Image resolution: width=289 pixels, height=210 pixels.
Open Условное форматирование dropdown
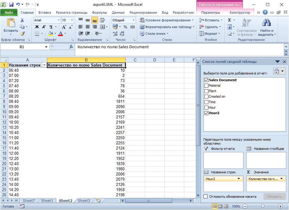[x=167, y=20]
